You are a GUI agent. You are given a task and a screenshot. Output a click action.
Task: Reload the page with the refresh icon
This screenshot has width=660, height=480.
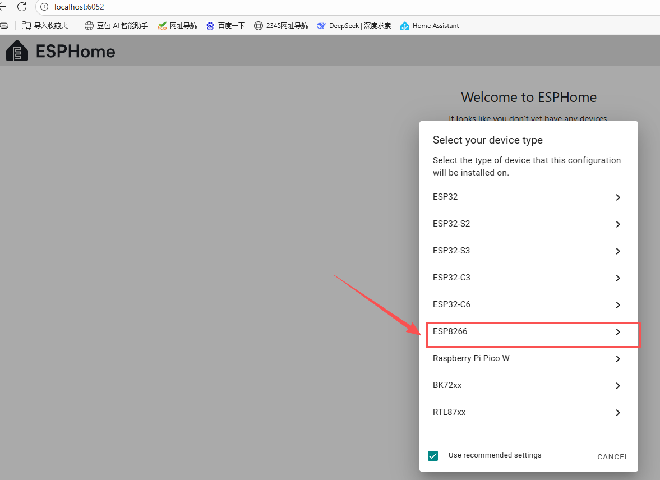click(x=22, y=7)
